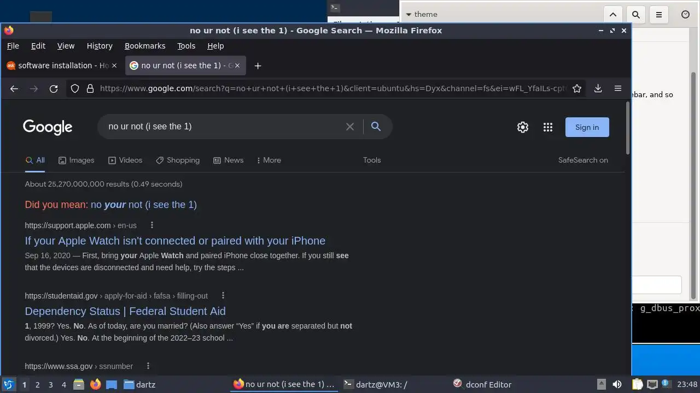Open the Tools menu in the menu bar

(x=186, y=46)
